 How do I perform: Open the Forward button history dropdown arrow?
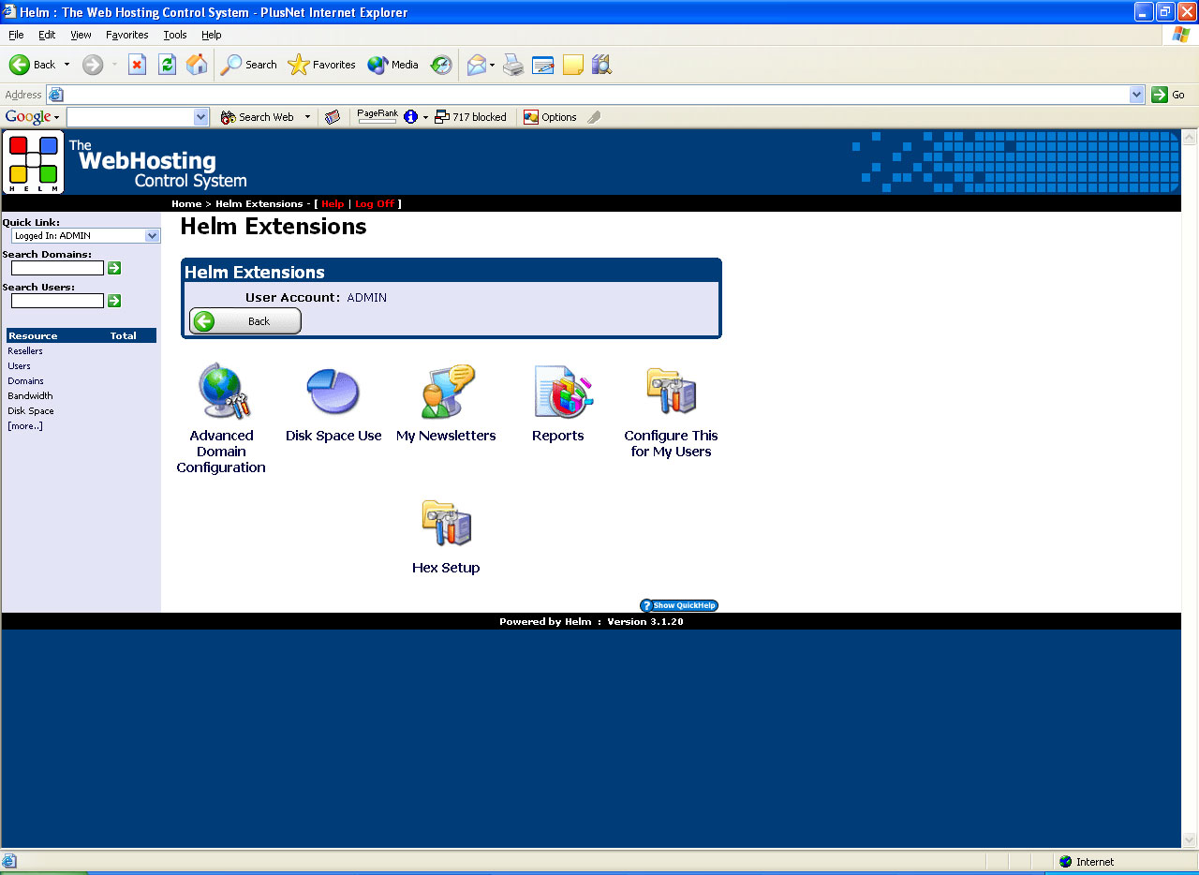(115, 65)
